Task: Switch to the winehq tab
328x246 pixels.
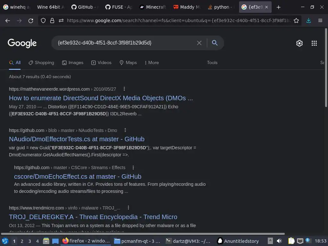Action: [17, 7]
